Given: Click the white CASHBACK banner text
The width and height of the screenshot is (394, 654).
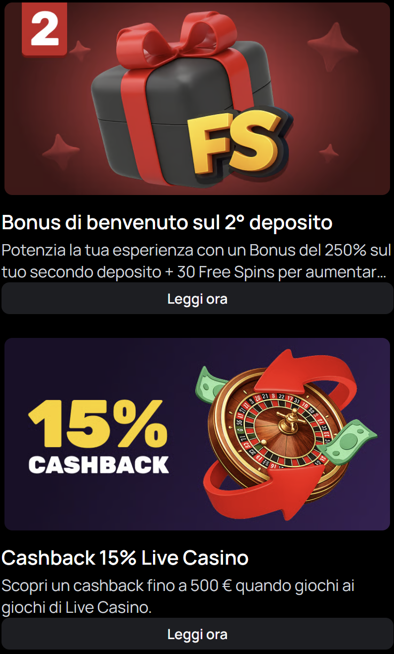Looking at the screenshot, I should (x=99, y=464).
